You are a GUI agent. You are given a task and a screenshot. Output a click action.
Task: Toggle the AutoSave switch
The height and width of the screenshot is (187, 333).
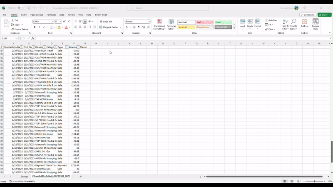(21, 7)
